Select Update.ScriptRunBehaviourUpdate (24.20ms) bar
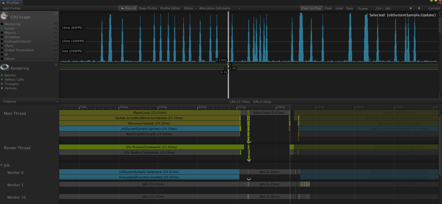 (x=149, y=118)
